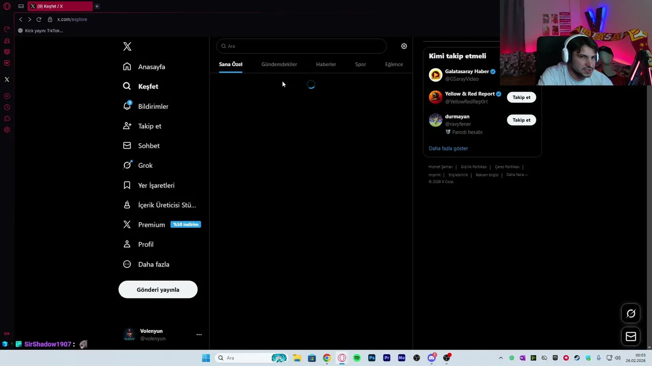
Task: Switch to the Gündemdekiler tab
Action: [279, 65]
